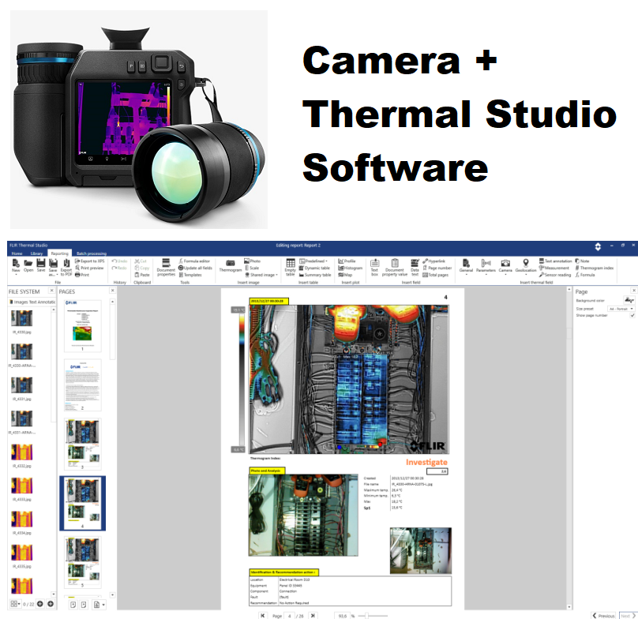
Task: Insert an Empty table
Action: [290, 267]
